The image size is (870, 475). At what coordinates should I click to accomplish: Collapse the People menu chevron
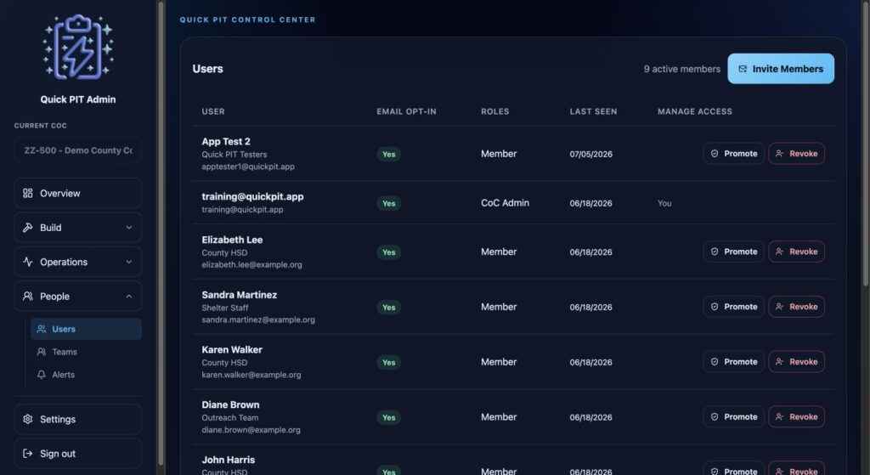point(129,297)
